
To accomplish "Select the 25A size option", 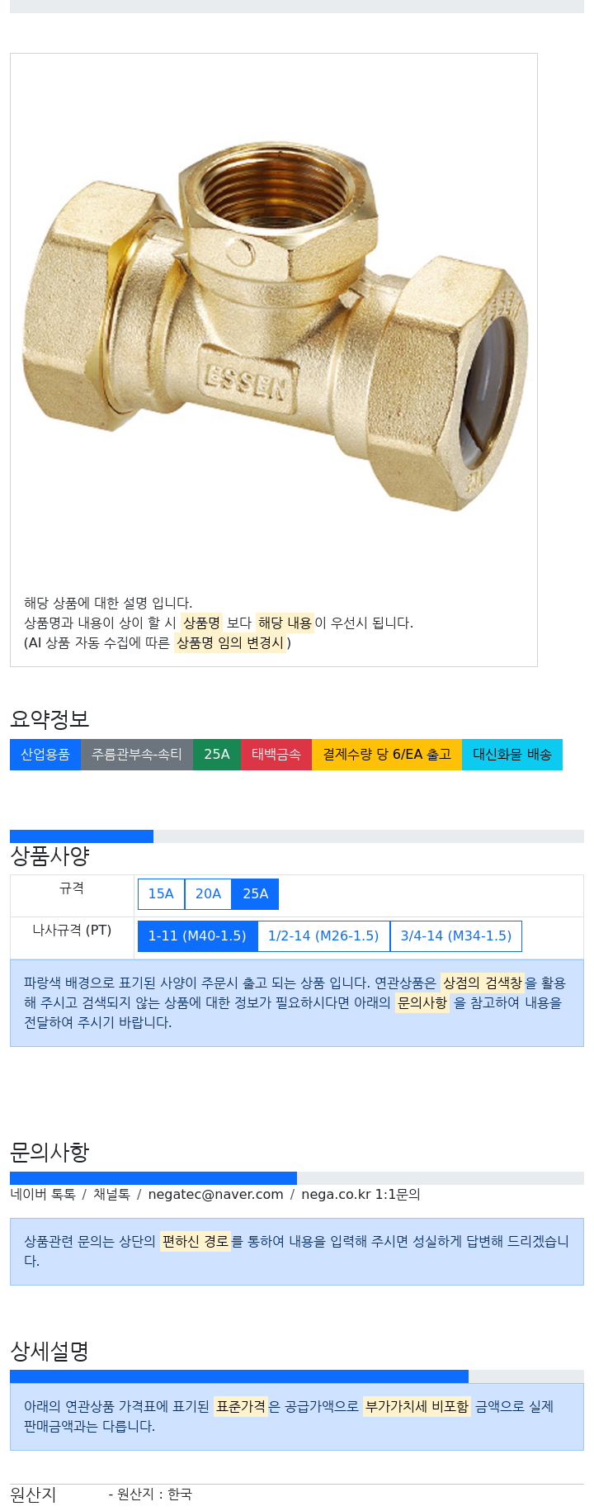I will click(x=255, y=894).
